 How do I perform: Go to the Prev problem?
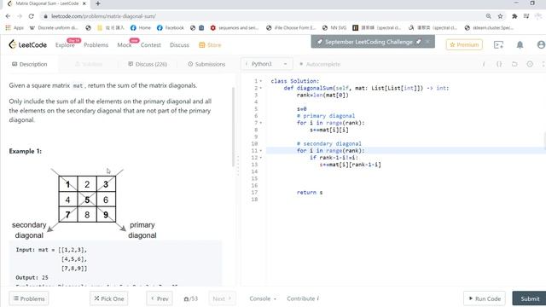click(160, 298)
